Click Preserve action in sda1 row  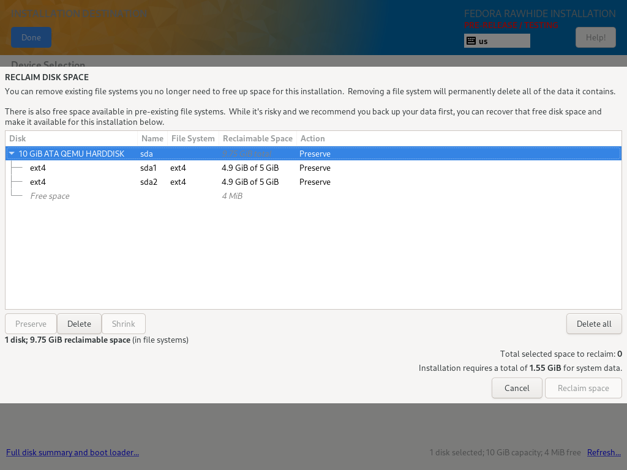[x=315, y=168]
